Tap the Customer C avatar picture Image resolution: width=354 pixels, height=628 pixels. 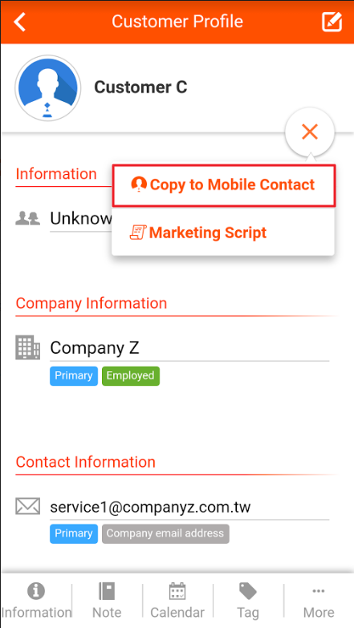pyautogui.click(x=47, y=87)
